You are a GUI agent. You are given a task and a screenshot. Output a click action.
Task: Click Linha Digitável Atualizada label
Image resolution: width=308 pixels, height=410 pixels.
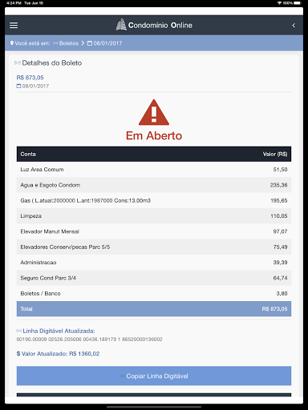[x=59, y=331]
